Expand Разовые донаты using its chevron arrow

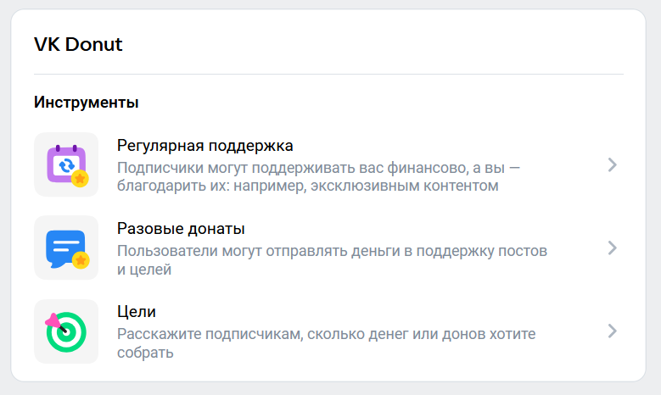tap(612, 248)
